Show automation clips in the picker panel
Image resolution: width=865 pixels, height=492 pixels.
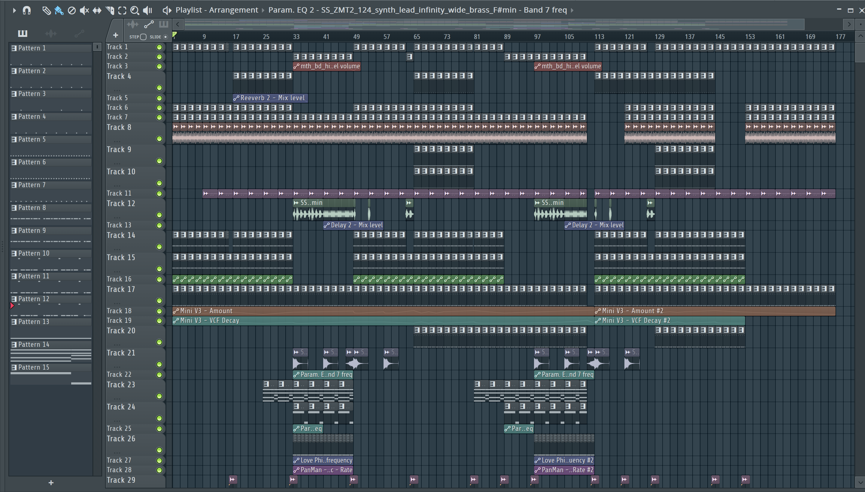click(x=79, y=33)
